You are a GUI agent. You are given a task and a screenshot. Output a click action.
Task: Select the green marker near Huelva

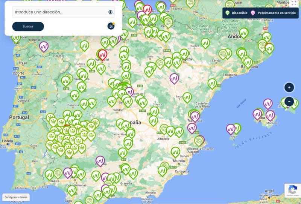click(49, 175)
